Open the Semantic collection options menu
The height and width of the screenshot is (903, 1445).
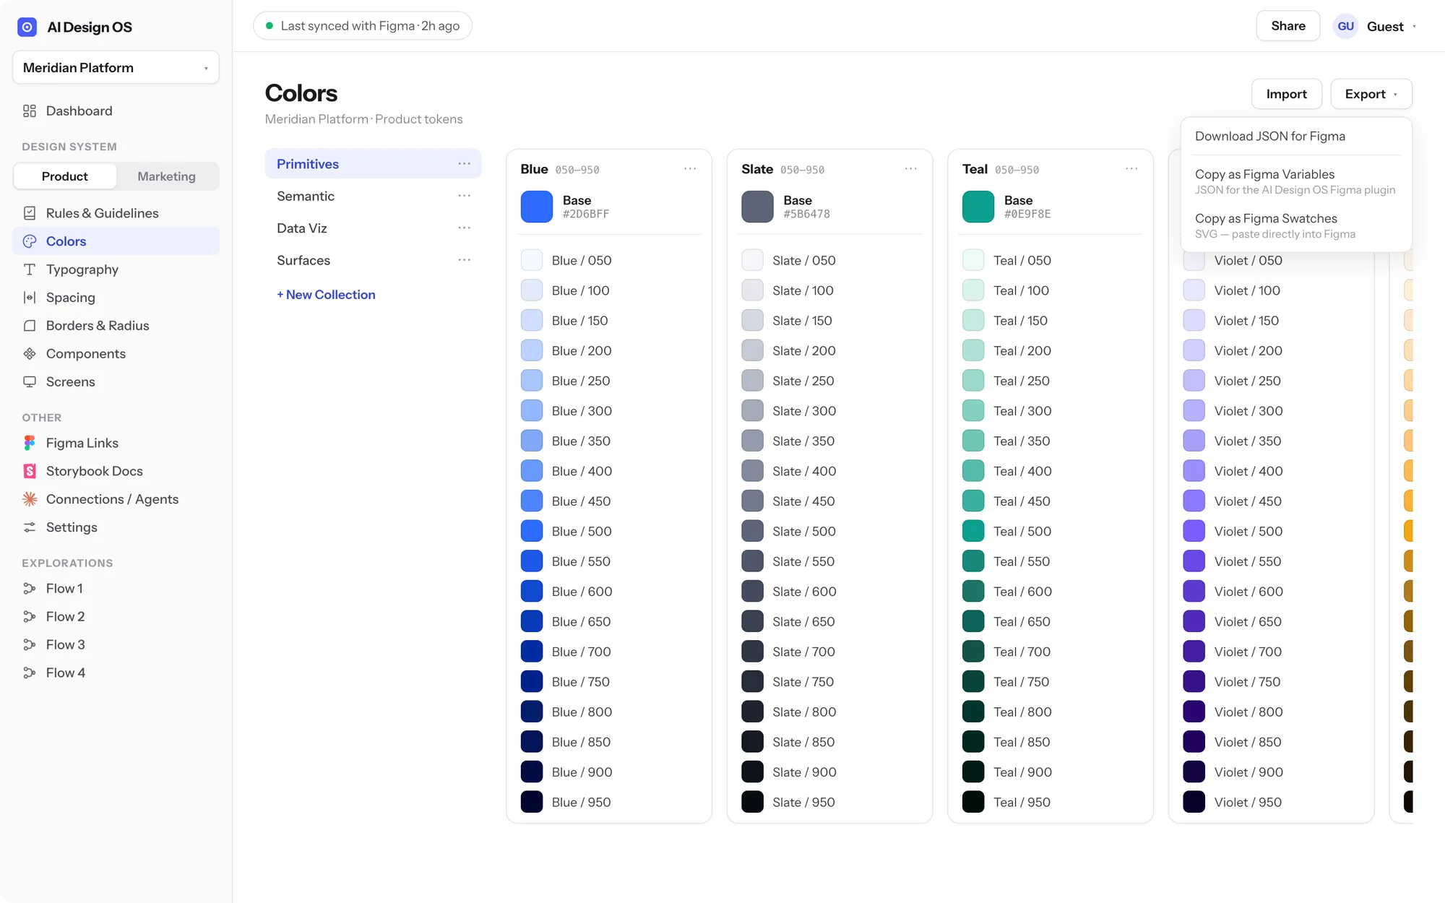464,196
